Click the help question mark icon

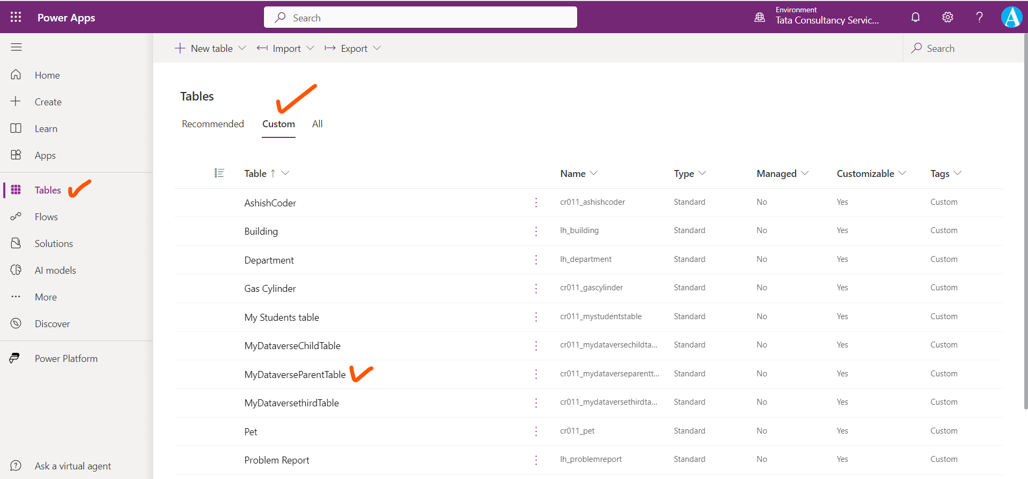pyautogui.click(x=979, y=17)
